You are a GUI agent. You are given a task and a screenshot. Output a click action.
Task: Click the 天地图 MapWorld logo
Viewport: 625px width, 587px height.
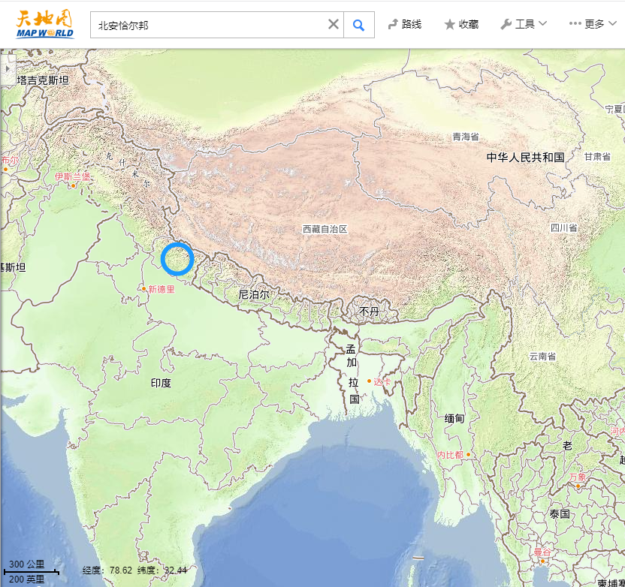click(x=45, y=24)
